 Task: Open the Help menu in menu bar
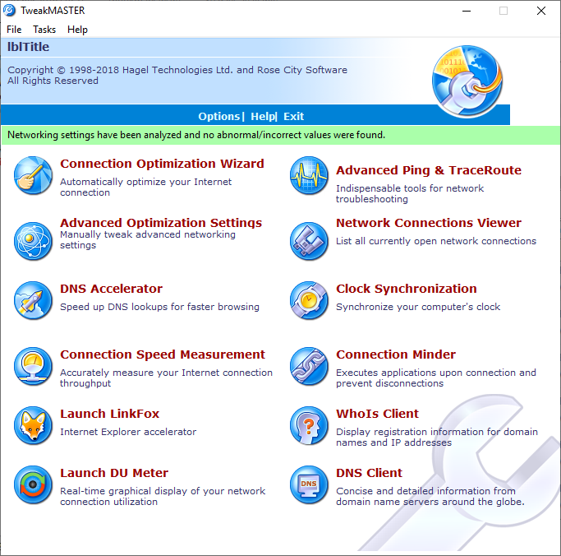77,30
